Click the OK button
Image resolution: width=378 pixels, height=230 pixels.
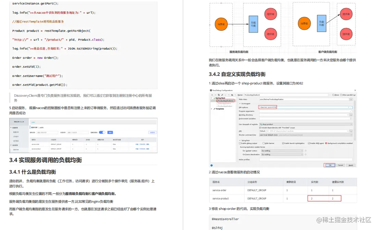(330, 165)
